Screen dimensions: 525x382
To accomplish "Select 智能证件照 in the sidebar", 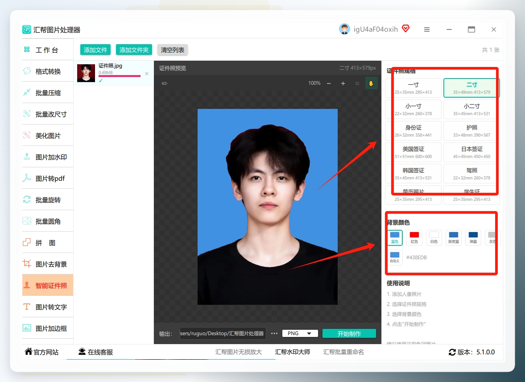I will tap(48, 286).
